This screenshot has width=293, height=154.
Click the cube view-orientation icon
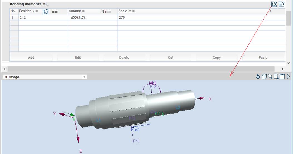click(264, 76)
